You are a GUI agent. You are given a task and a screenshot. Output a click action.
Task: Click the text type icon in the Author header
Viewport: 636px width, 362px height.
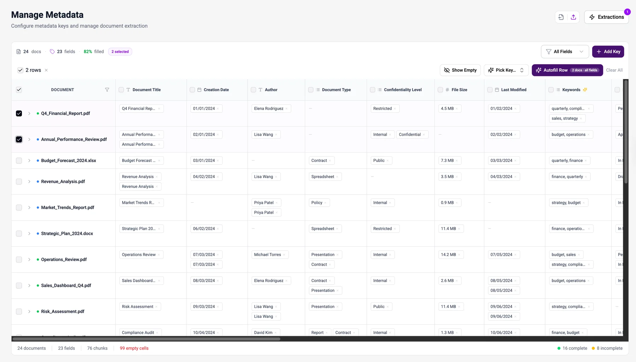[260, 90]
